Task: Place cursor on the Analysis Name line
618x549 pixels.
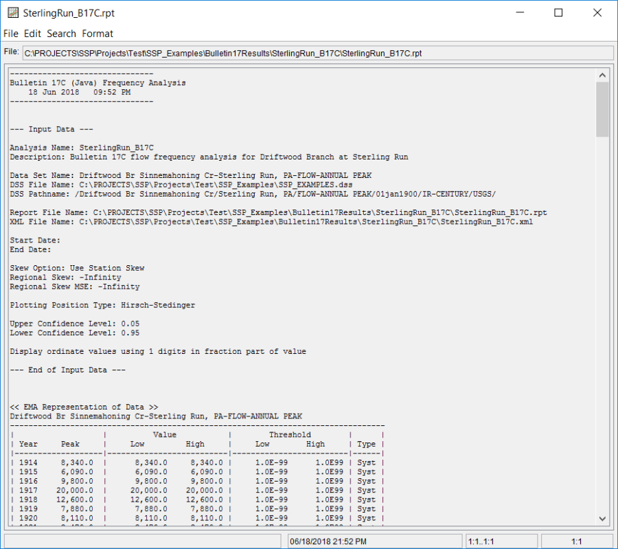Action: [x=82, y=147]
